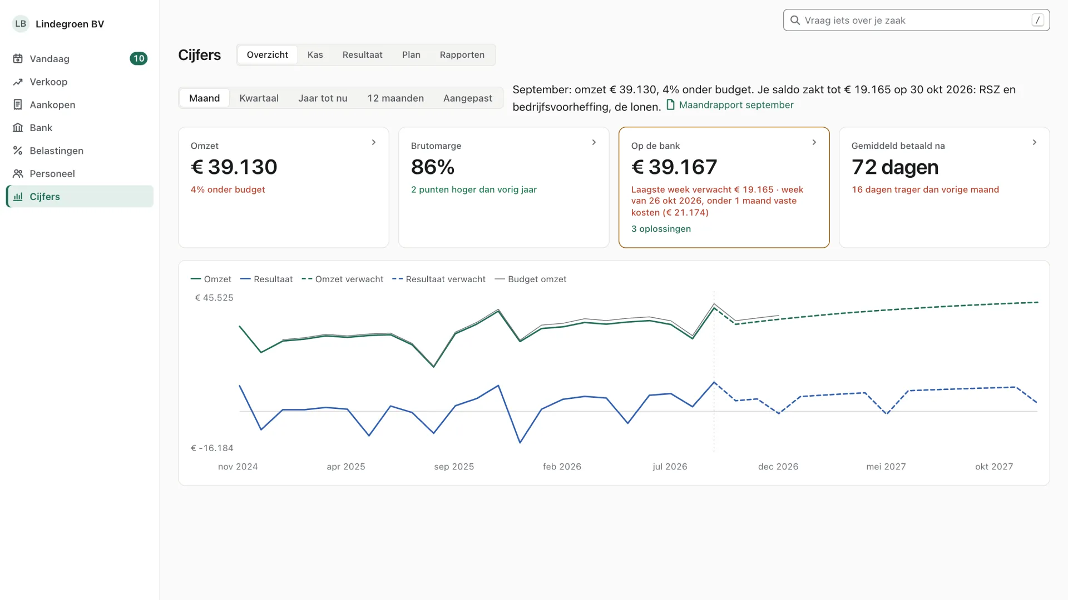Image resolution: width=1068 pixels, height=600 pixels.
Task: Toggle Resultaat series in chart legend
Action: (x=266, y=279)
